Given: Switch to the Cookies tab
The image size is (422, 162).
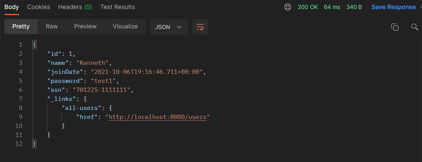Looking at the screenshot, I should [x=39, y=7].
